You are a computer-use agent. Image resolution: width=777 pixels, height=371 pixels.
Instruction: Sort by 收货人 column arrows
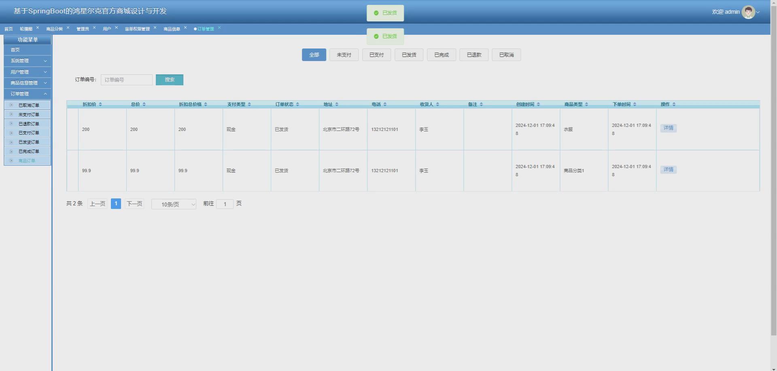coord(437,104)
